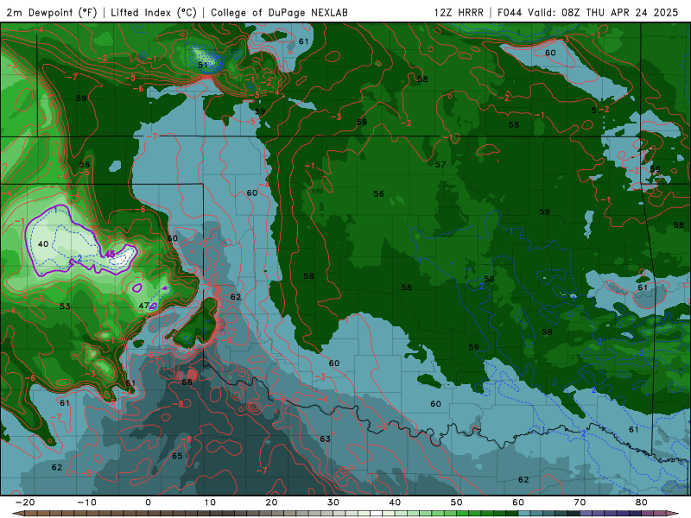
Task: Click the "Lifted Index (°C)" title text
Action: (154, 12)
